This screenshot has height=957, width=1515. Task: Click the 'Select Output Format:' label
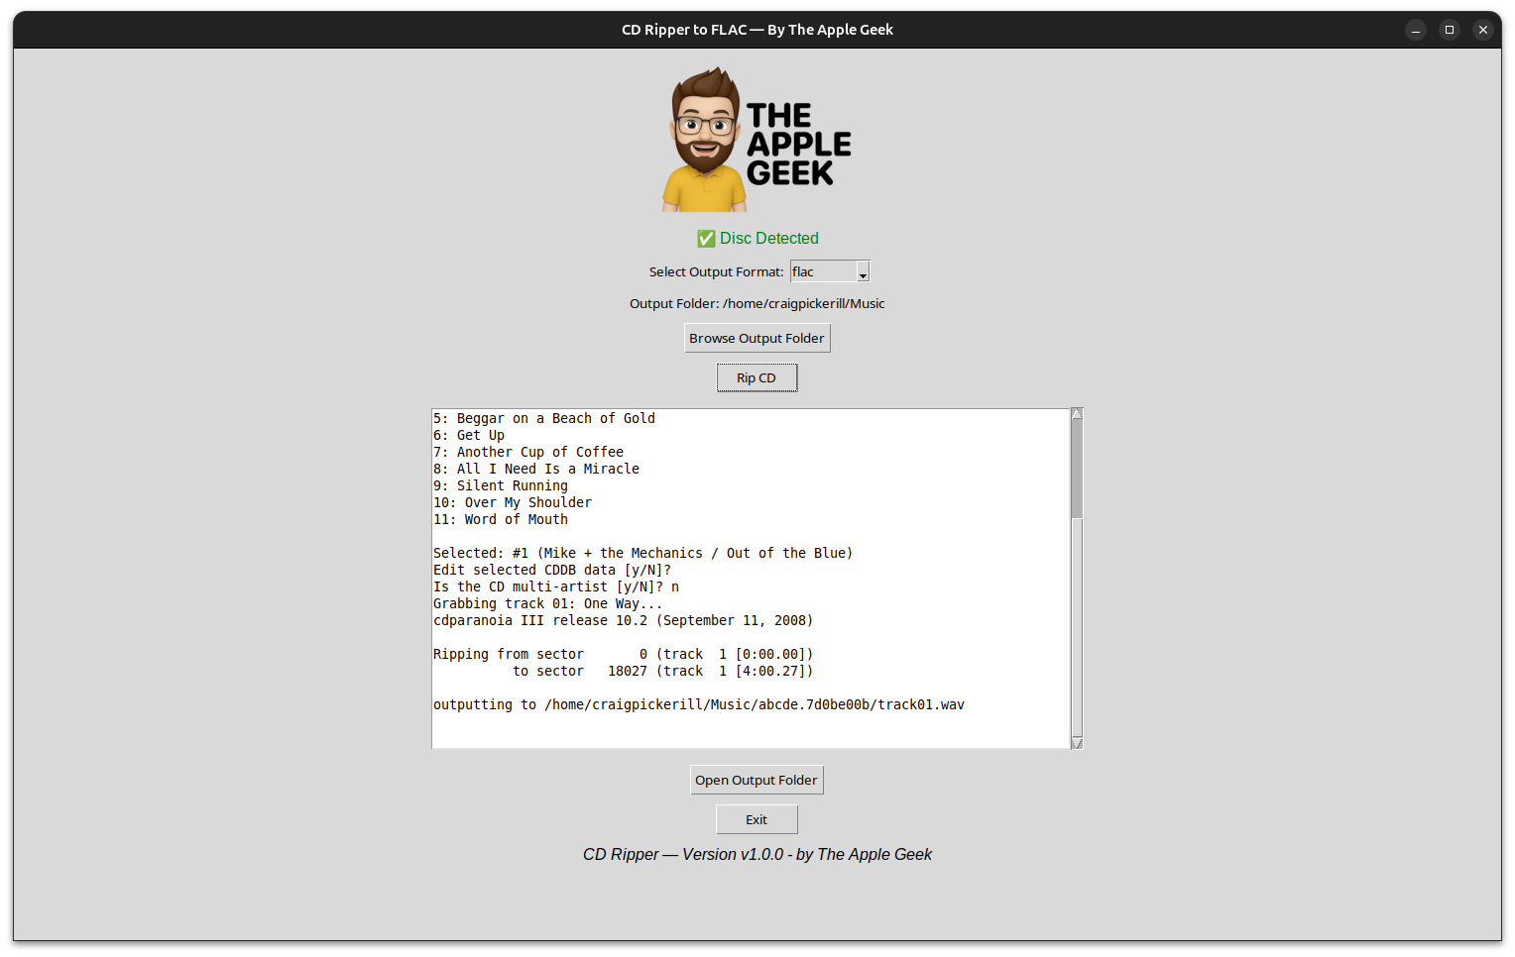716,272
